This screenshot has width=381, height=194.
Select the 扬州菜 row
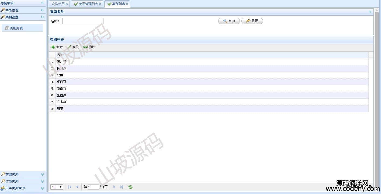click(x=209, y=68)
